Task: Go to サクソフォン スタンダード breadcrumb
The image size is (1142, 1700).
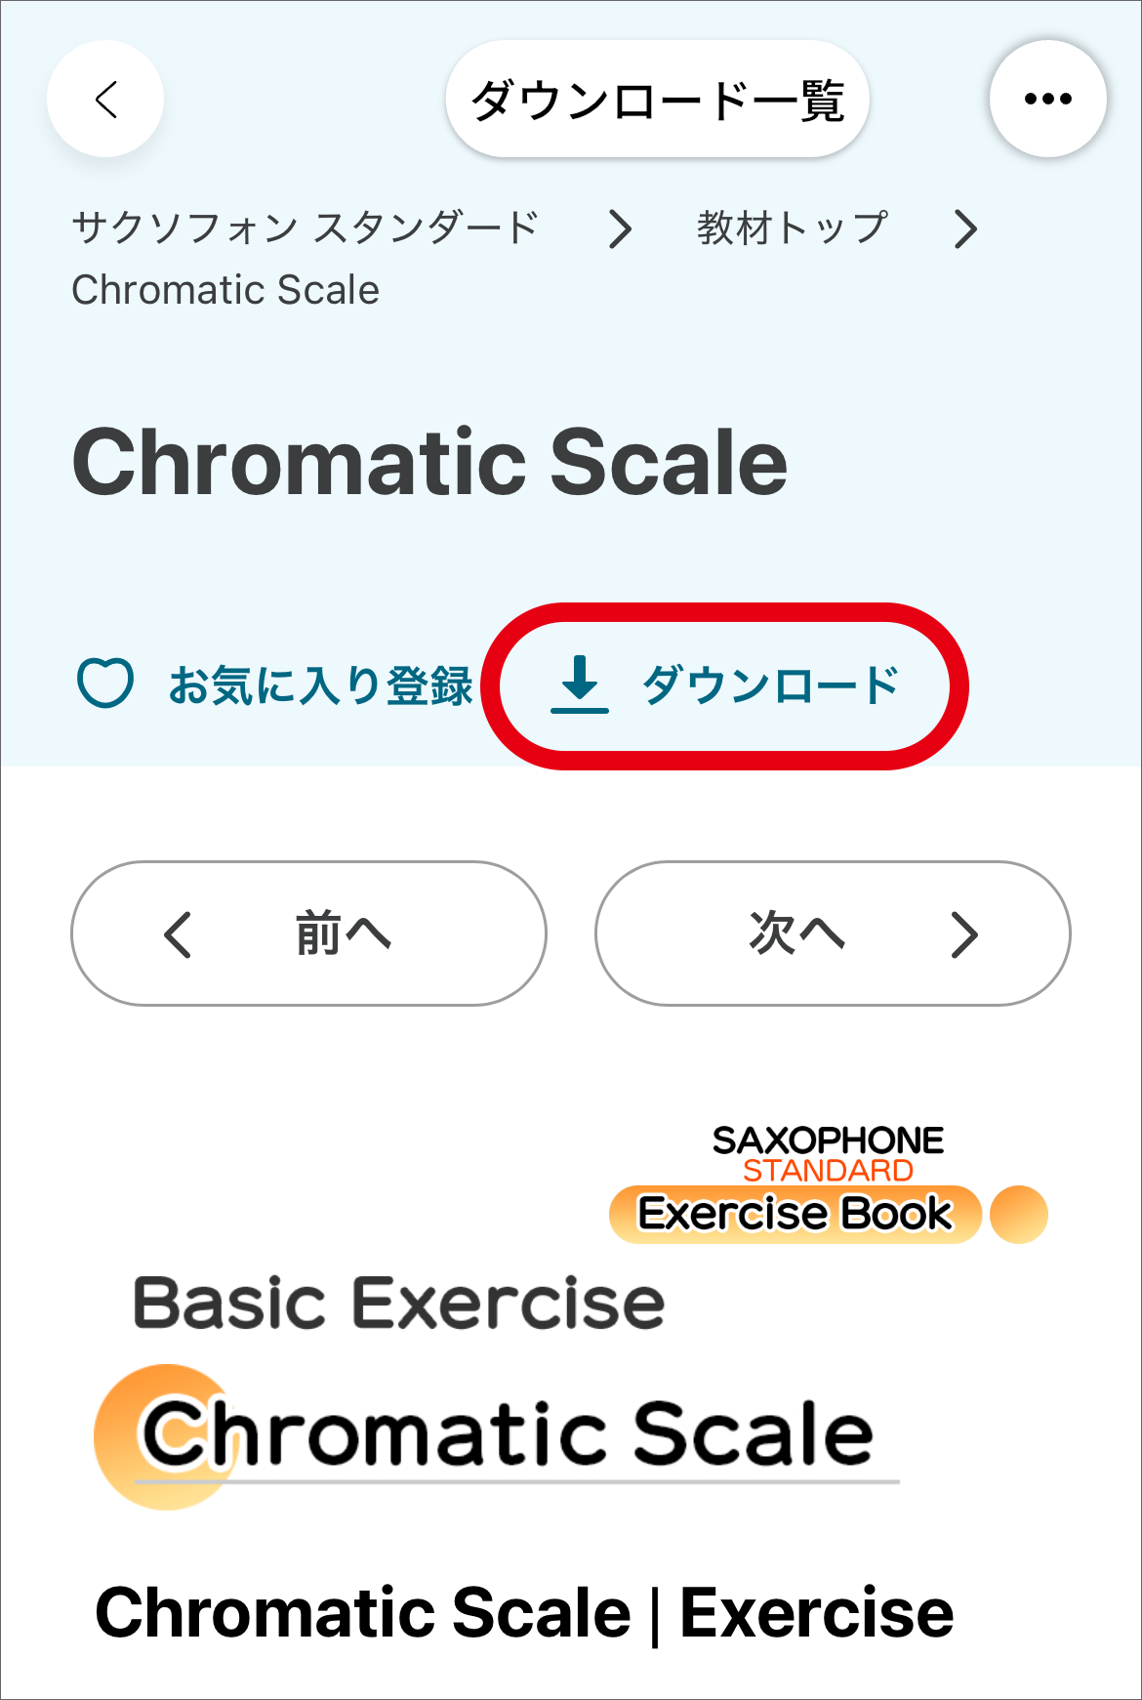Action: click(x=306, y=228)
